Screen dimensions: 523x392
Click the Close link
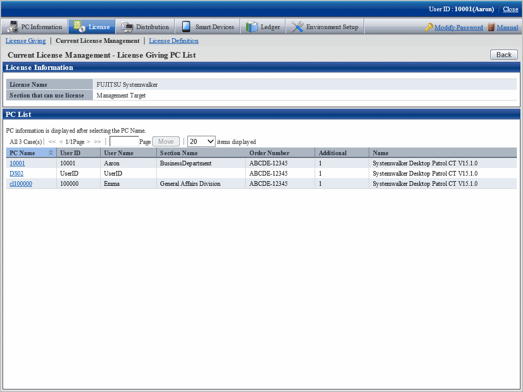[511, 9]
